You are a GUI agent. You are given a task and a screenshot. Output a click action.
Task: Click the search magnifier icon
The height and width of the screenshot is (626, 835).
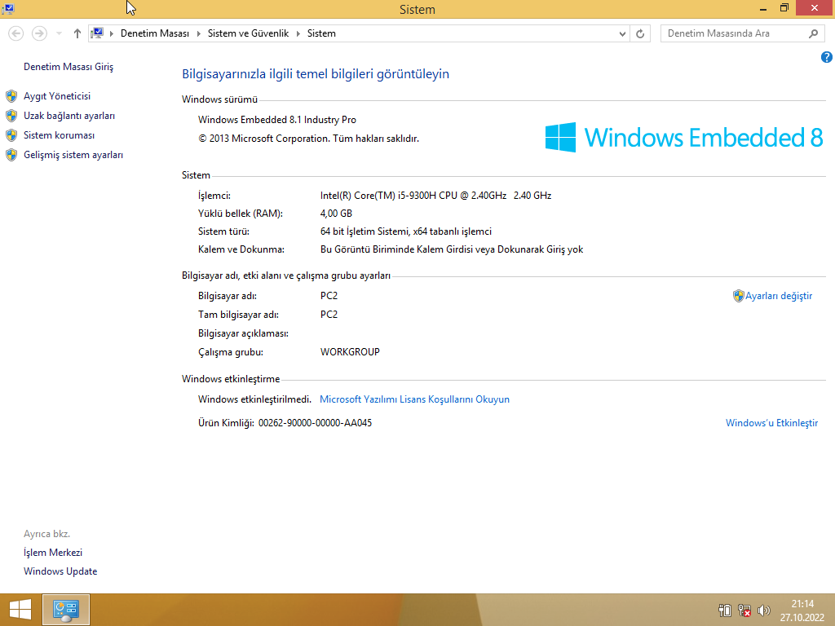coord(813,33)
